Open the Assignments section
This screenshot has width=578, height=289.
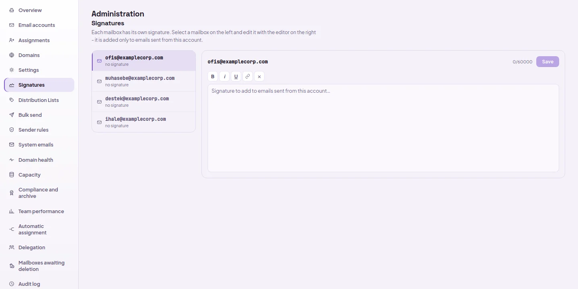[39, 40]
